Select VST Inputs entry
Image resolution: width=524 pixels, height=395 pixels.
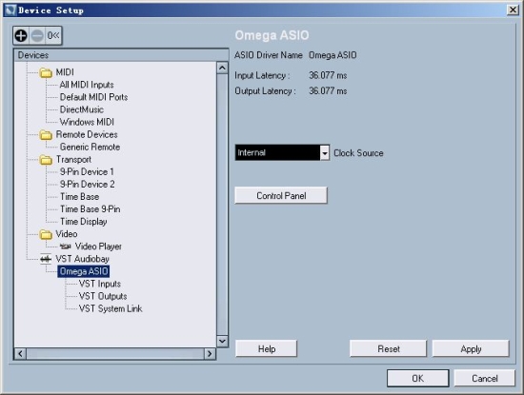click(x=100, y=284)
